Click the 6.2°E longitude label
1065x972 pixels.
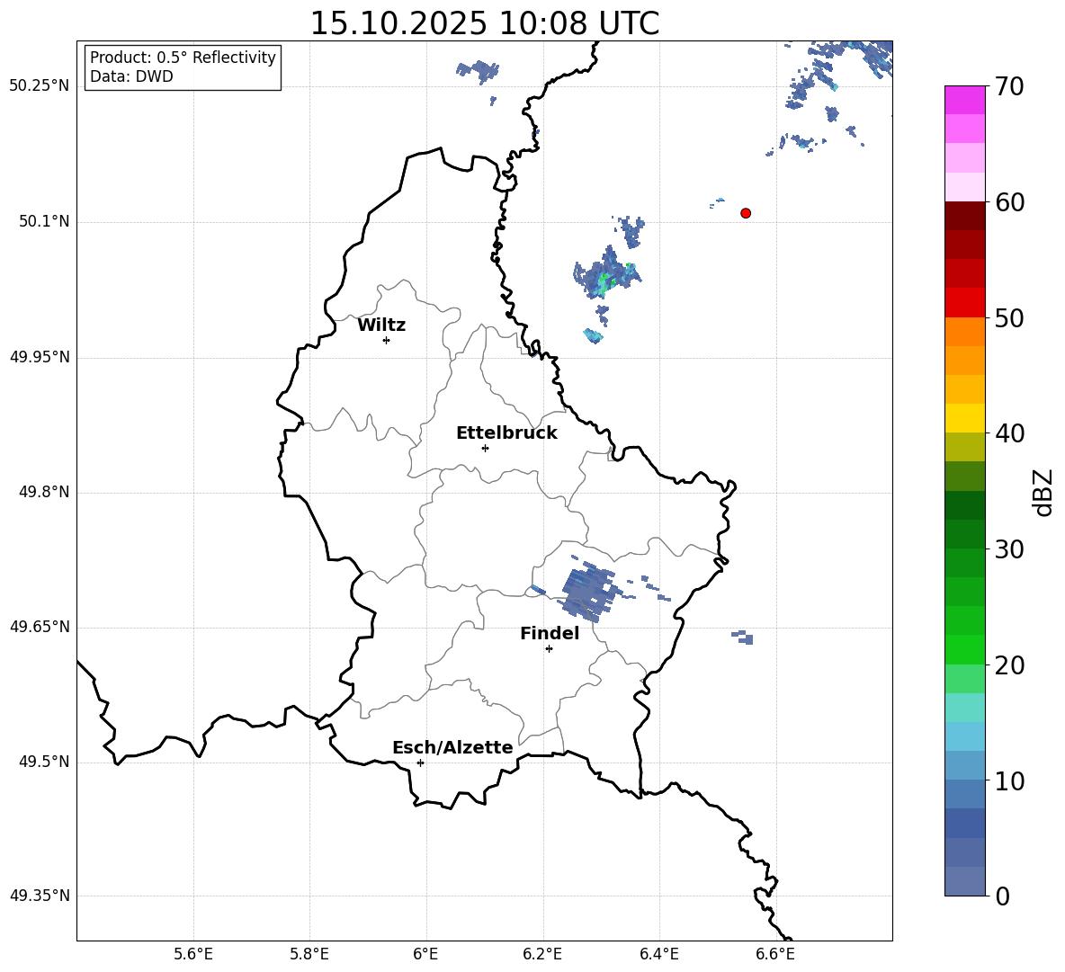(542, 954)
